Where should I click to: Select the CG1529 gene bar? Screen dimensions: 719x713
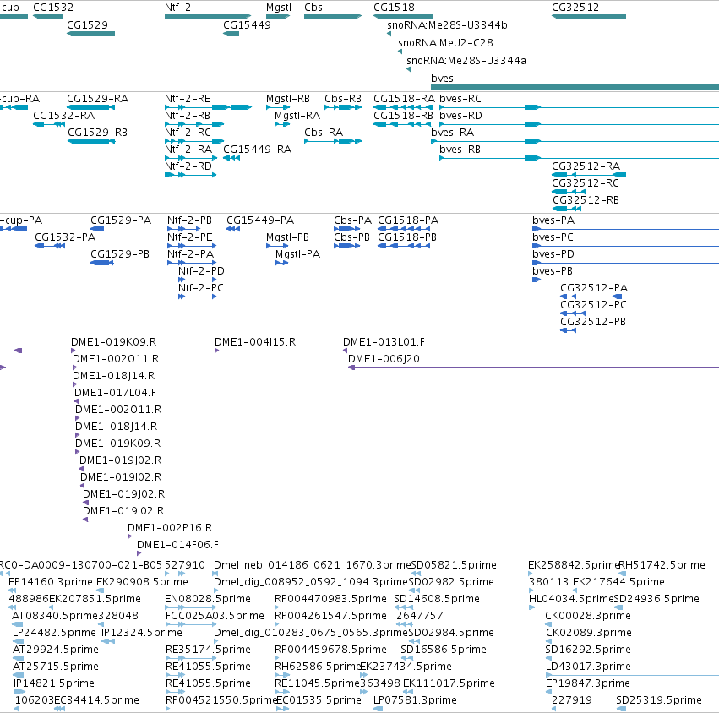[x=90, y=34]
